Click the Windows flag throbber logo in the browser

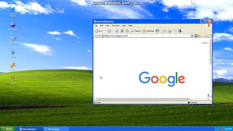tap(209, 25)
